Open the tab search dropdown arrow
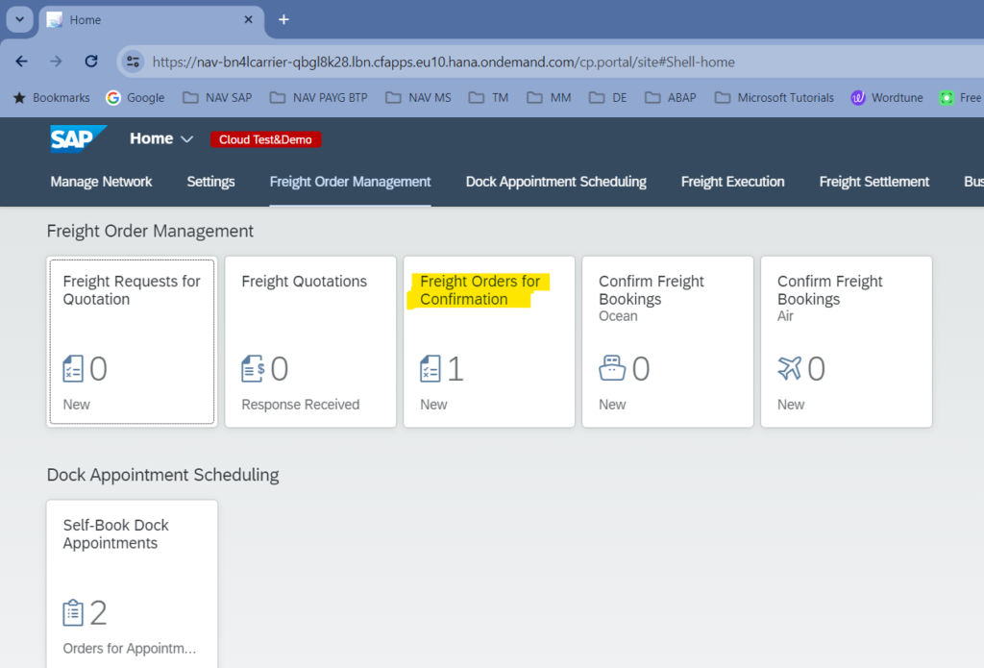 tap(18, 19)
